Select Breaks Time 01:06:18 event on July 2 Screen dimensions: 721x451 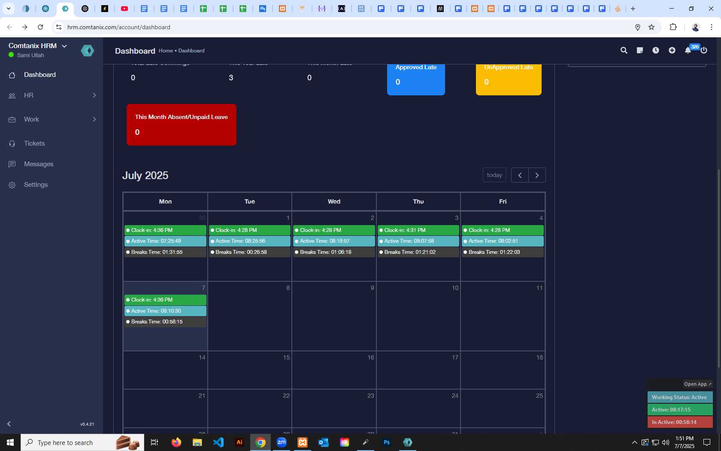coord(334,252)
